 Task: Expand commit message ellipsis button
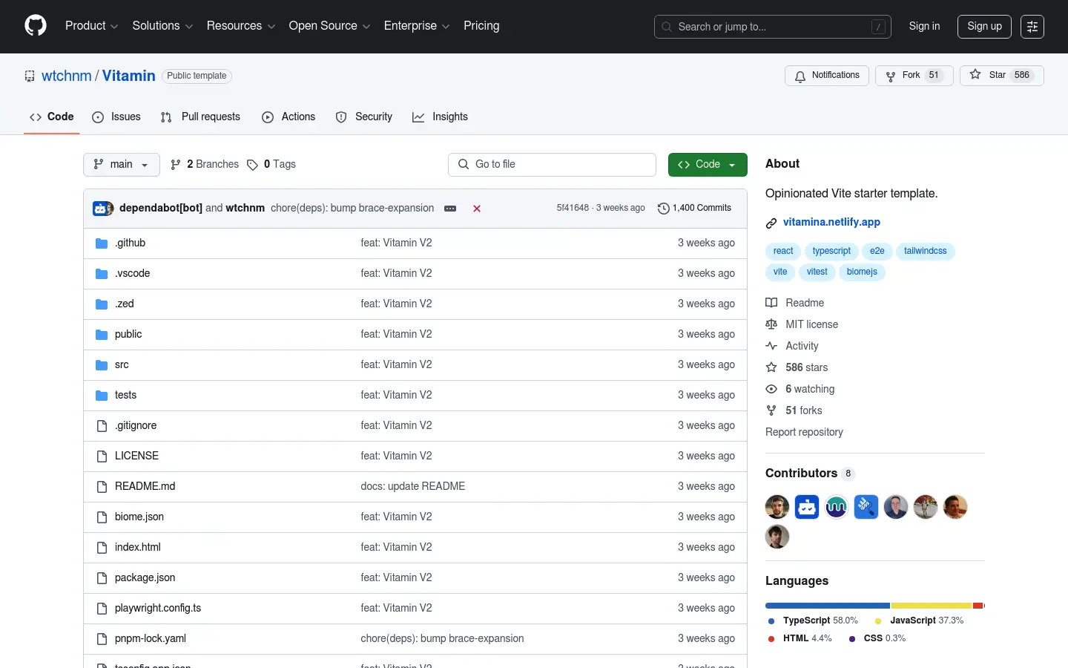click(x=450, y=209)
